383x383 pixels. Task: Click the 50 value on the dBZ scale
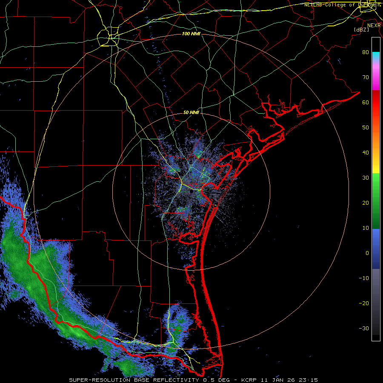point(366,128)
